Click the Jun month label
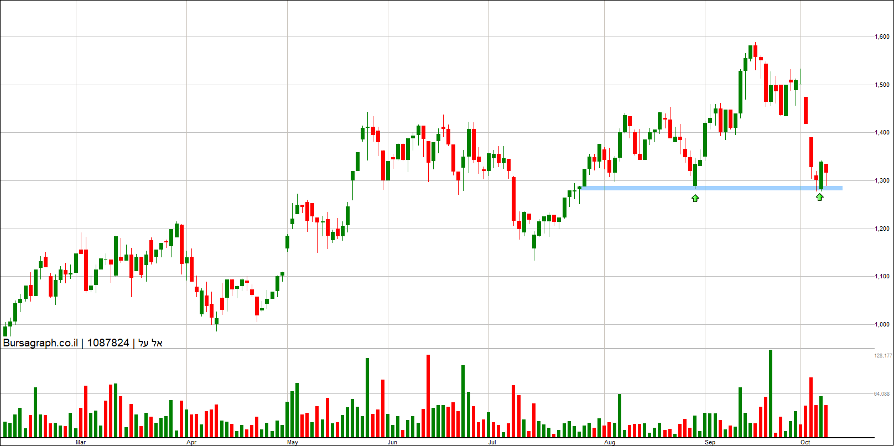 click(392, 442)
